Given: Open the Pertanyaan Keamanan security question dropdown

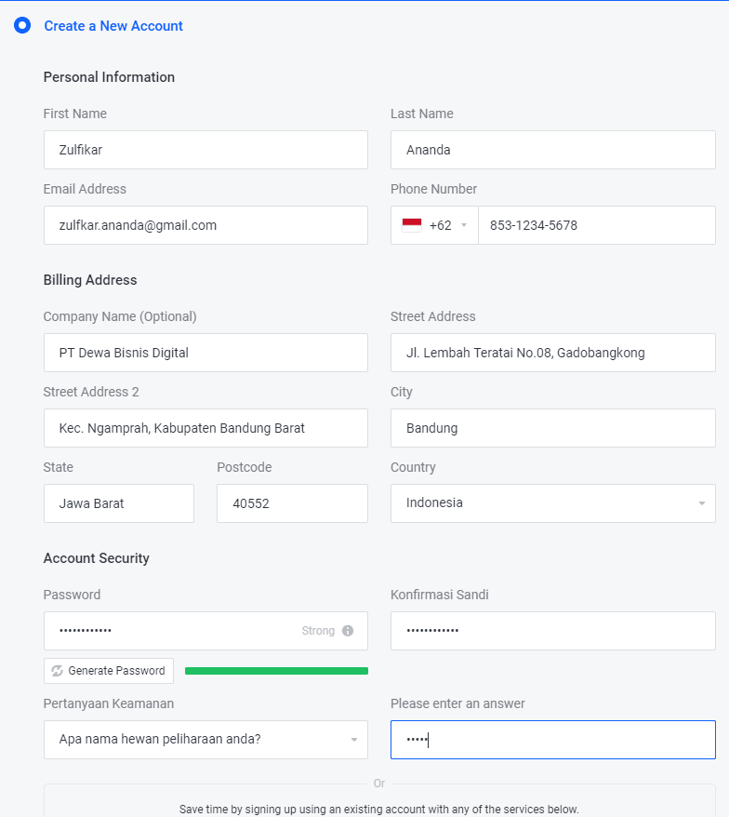Looking at the screenshot, I should point(205,740).
